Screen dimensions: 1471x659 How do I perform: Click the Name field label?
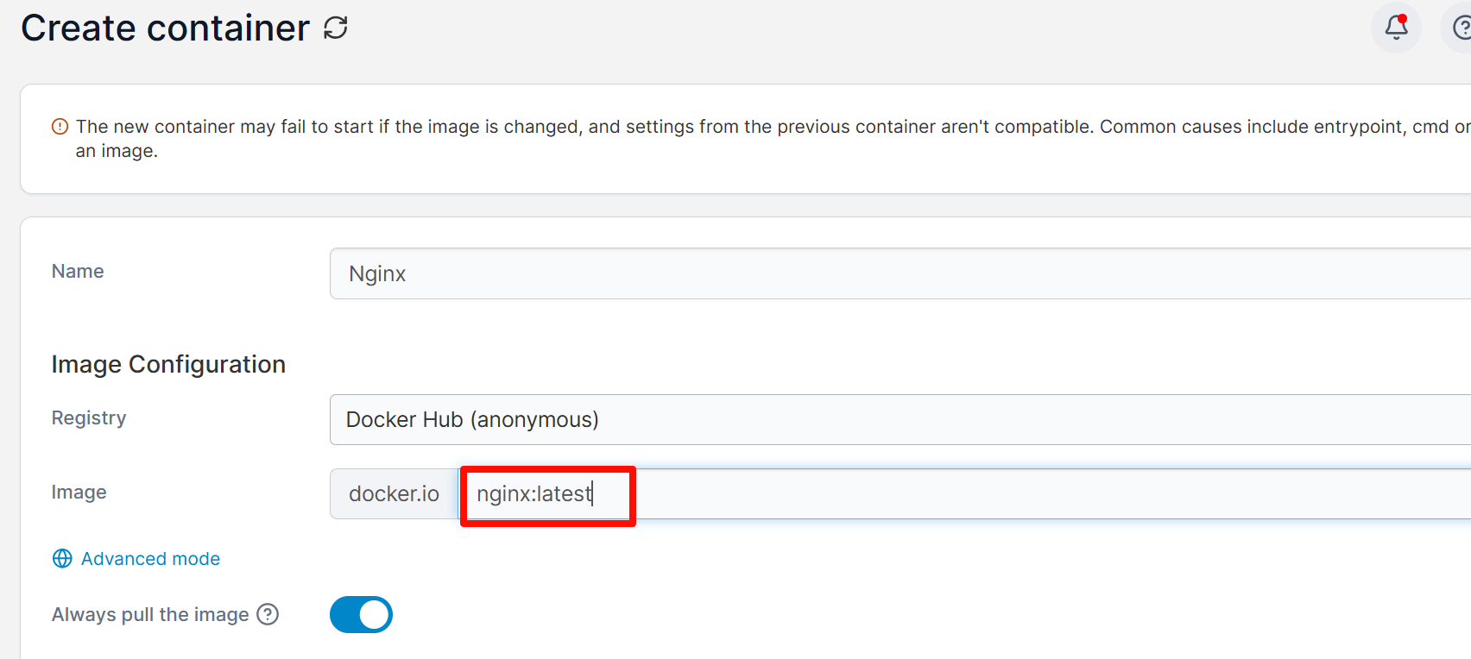(x=78, y=272)
